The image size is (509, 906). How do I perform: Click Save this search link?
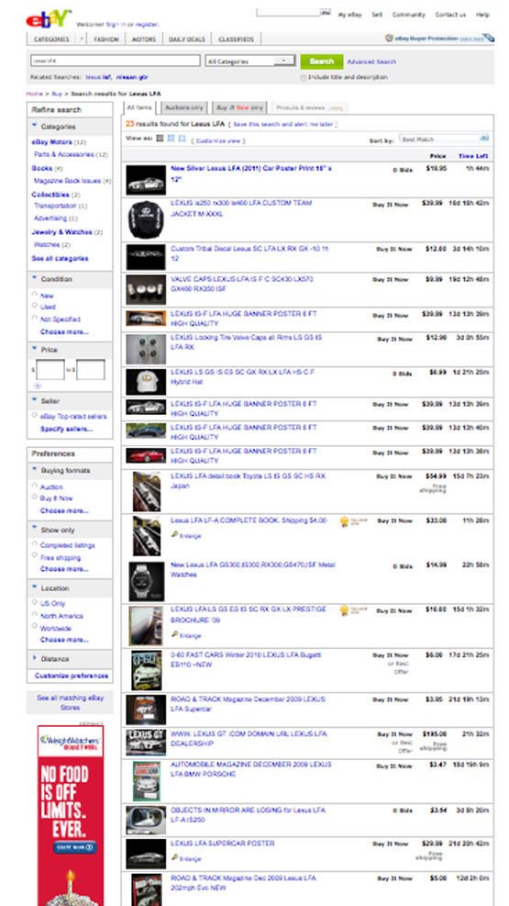(283, 124)
